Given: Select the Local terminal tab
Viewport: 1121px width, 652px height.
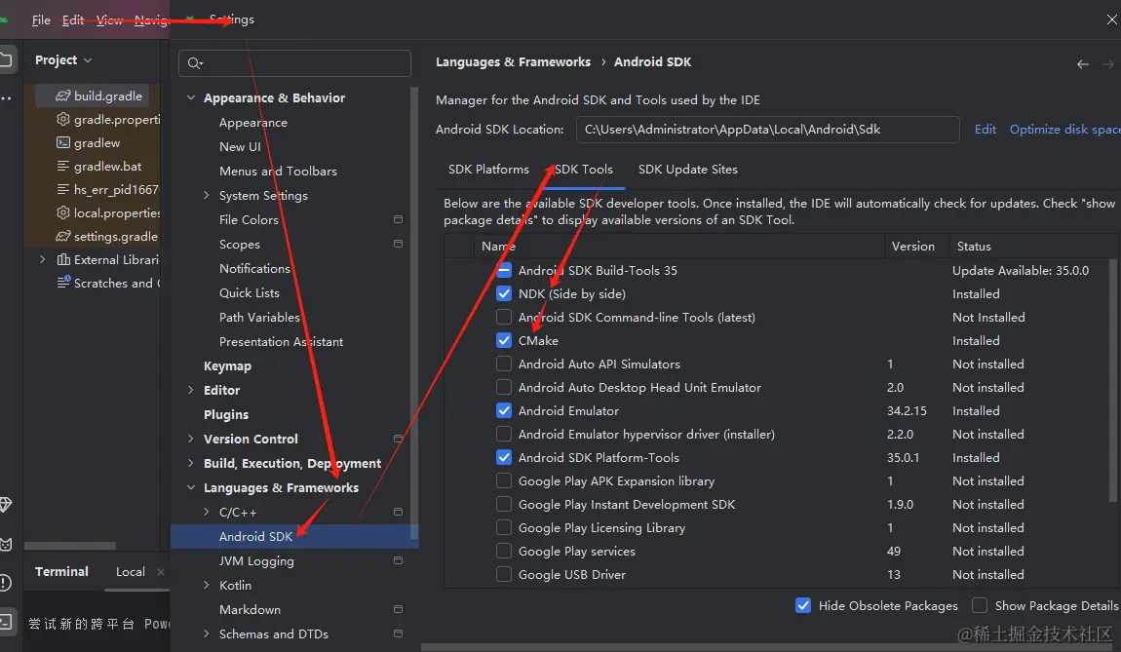Looking at the screenshot, I should click(x=130, y=572).
